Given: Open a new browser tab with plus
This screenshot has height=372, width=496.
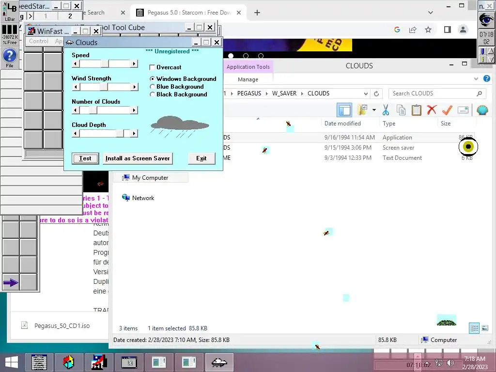Looking at the screenshot, I should tap(257, 13).
